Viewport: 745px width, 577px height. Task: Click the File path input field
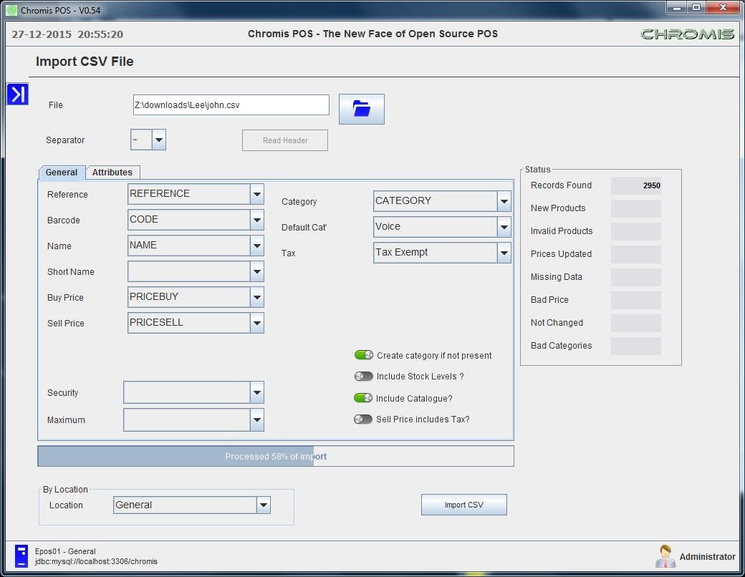pos(231,105)
